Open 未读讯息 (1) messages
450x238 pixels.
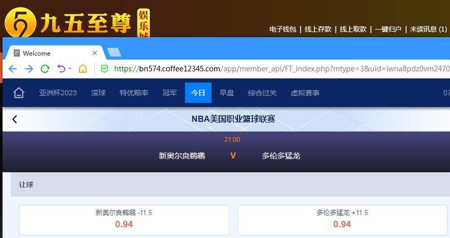pos(428,29)
